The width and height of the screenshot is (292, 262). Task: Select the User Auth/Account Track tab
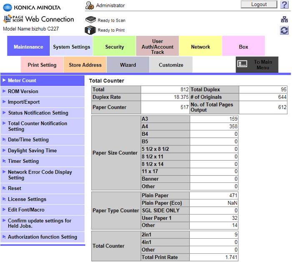pos(158,46)
